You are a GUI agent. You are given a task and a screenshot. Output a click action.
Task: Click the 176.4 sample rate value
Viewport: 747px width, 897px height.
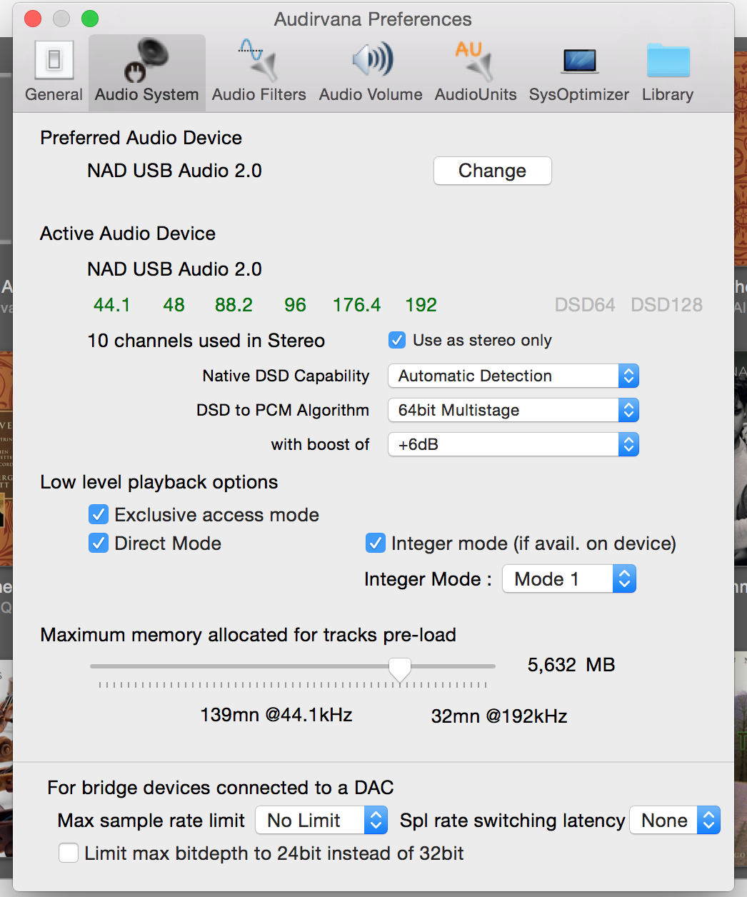356,305
